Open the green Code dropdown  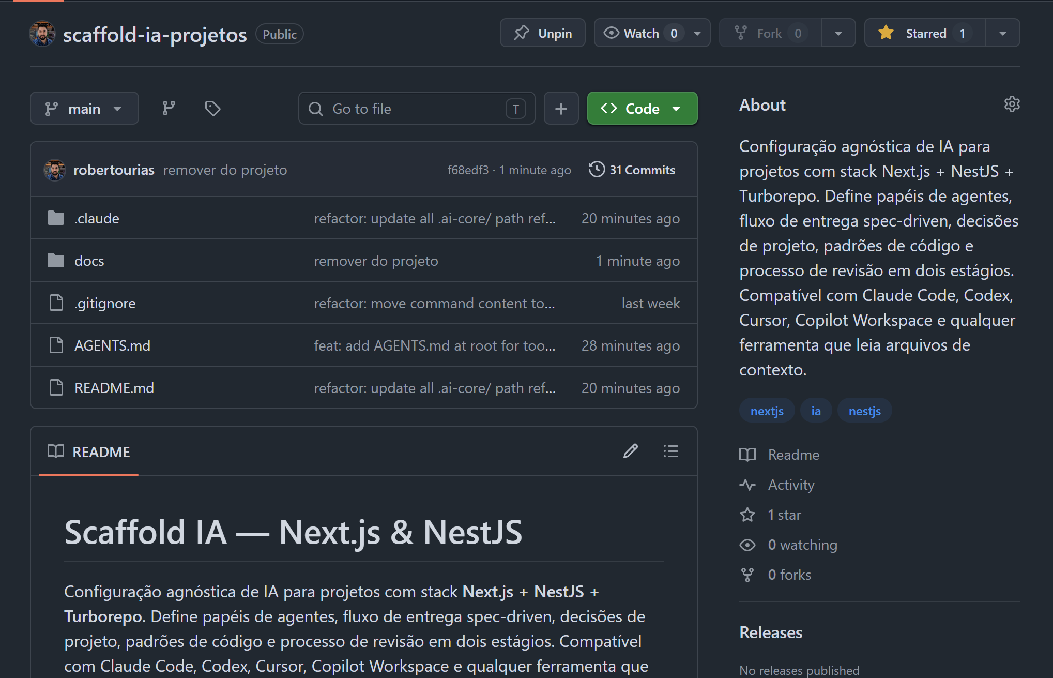643,109
